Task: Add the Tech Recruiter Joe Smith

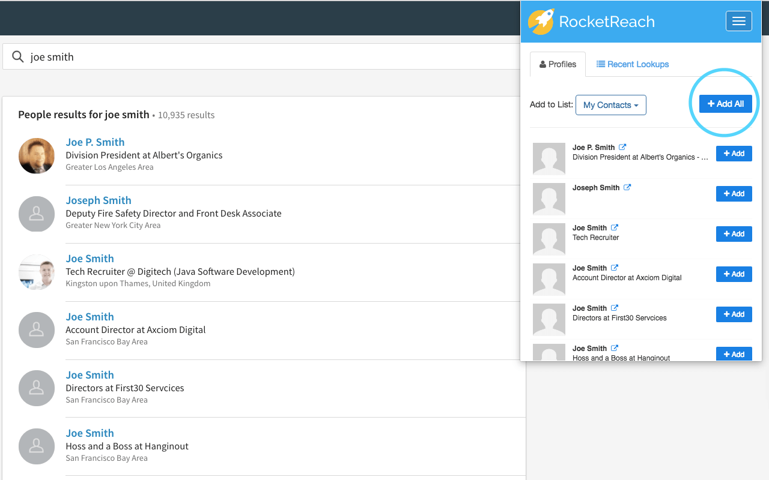Action: tap(734, 234)
